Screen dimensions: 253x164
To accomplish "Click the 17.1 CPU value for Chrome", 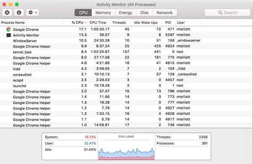I will click(83, 29).
